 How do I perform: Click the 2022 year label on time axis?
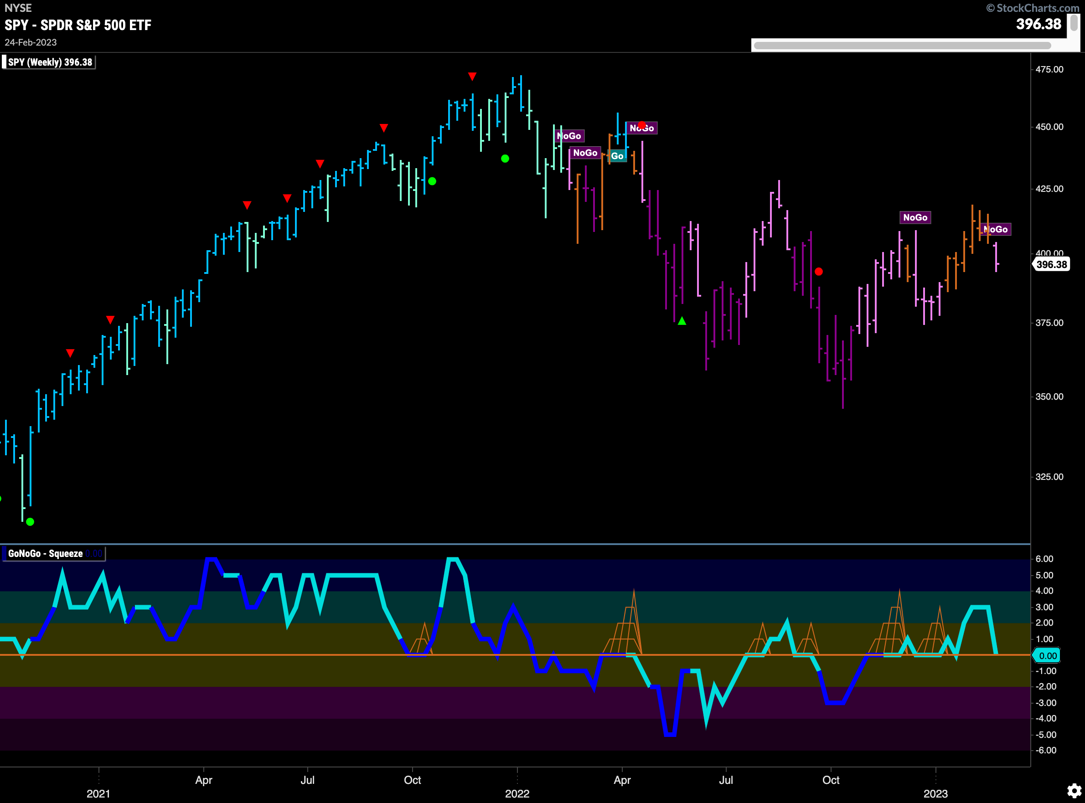point(517,794)
